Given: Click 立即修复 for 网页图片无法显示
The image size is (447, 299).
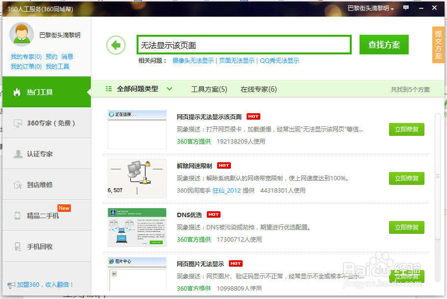Looking at the screenshot, I should [x=407, y=276].
